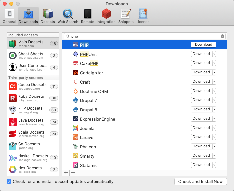
Task: Click the ExpressionEngine icon
Action: click(76, 119)
